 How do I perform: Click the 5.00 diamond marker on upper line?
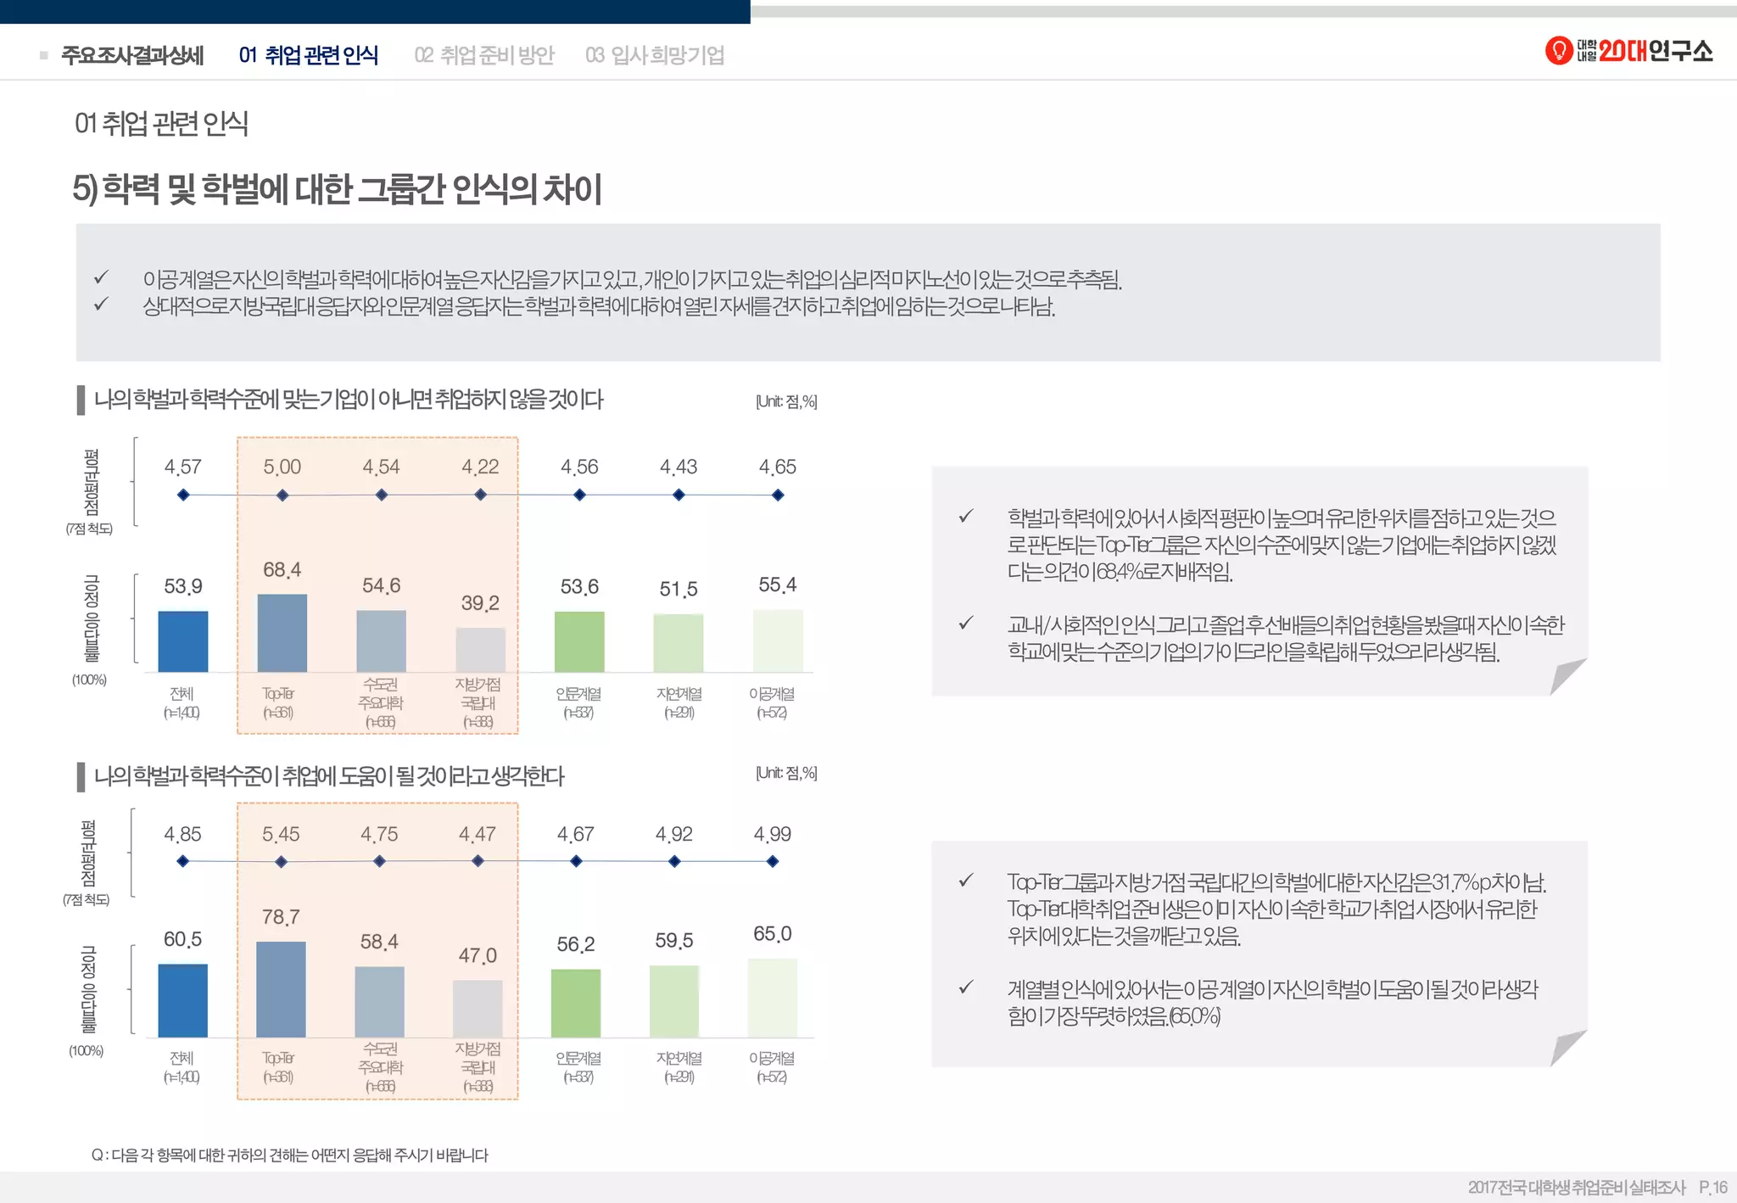pos(282,495)
